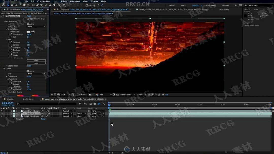Hide layer 3 with eye icon
The height and width of the screenshot is (154, 274).
(2, 116)
